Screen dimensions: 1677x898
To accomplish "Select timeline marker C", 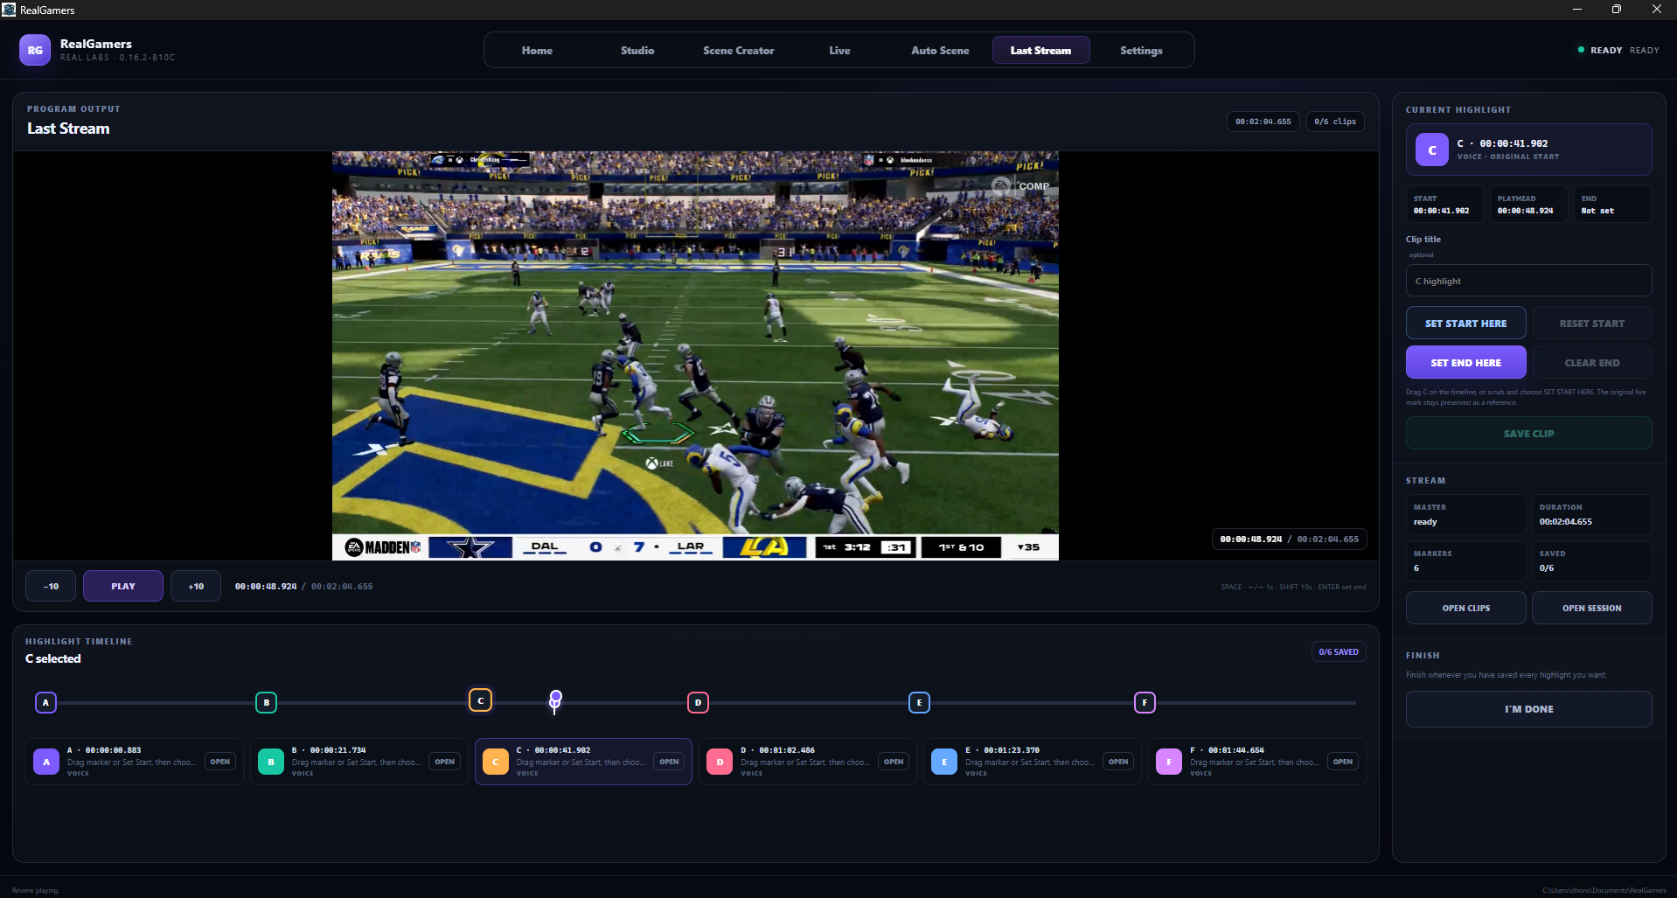I will (481, 700).
